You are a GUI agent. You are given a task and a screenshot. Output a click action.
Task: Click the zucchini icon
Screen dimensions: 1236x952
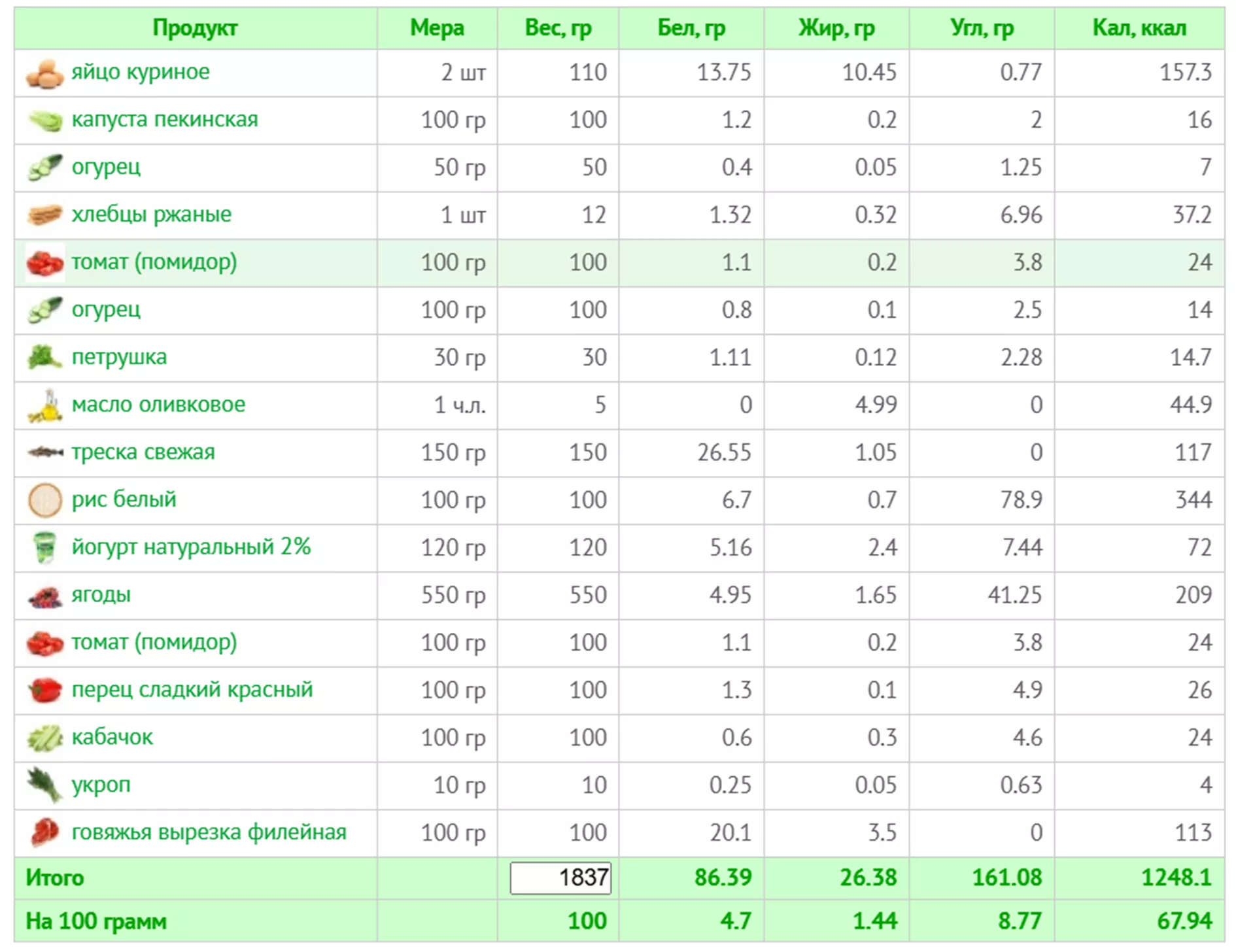(44, 738)
